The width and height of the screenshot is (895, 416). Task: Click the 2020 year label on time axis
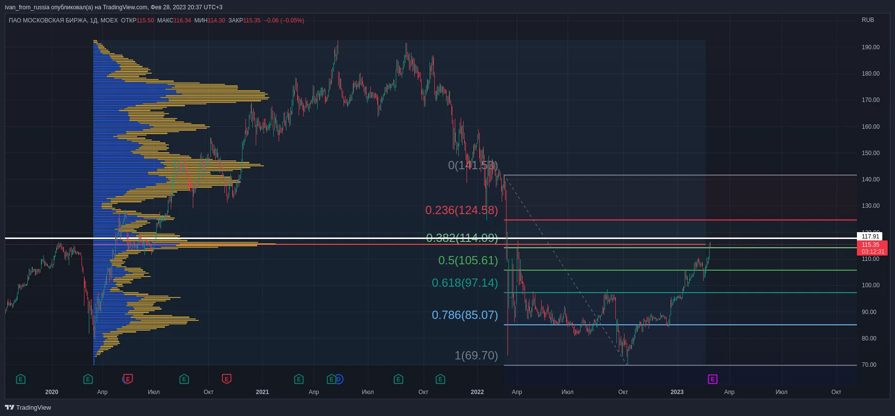point(52,392)
